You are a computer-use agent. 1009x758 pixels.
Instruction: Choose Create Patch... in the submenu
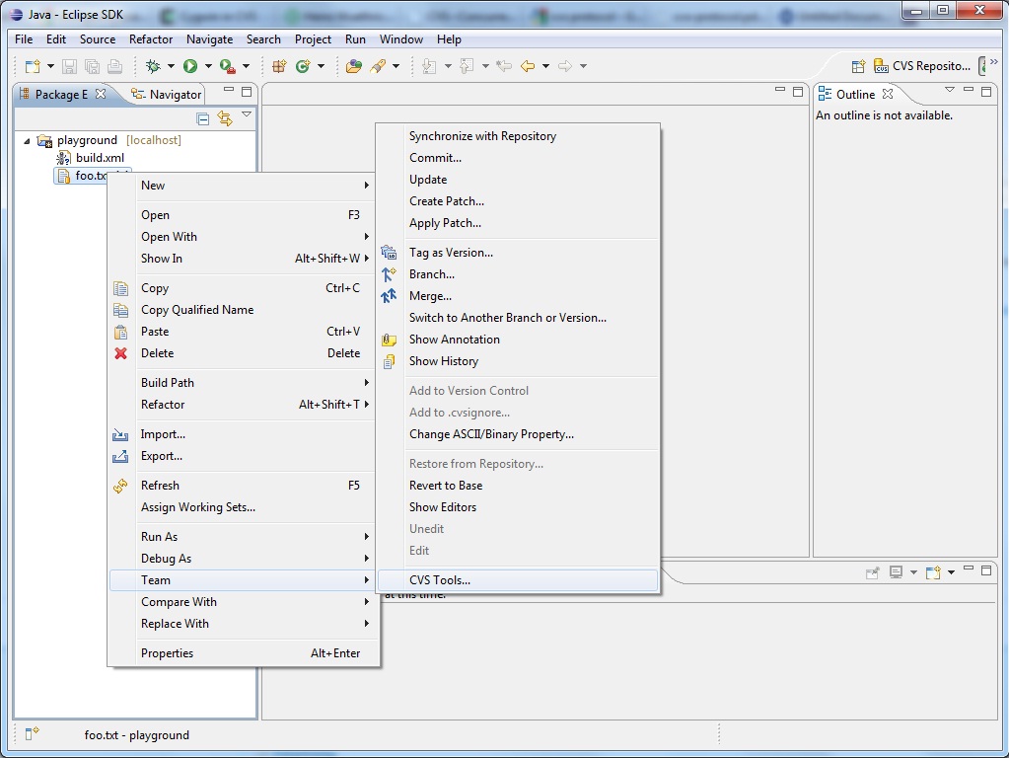click(518, 201)
